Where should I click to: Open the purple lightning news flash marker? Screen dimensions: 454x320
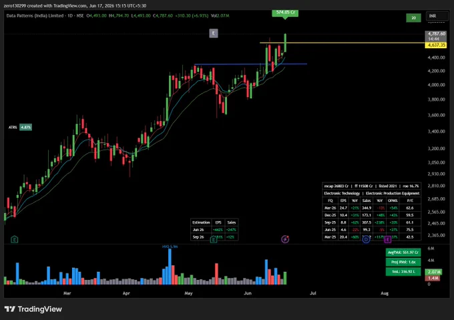[x=285, y=239]
